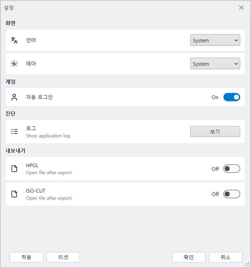Open the 테마 System dropdown
This screenshot has height=268, width=251.
215,64
